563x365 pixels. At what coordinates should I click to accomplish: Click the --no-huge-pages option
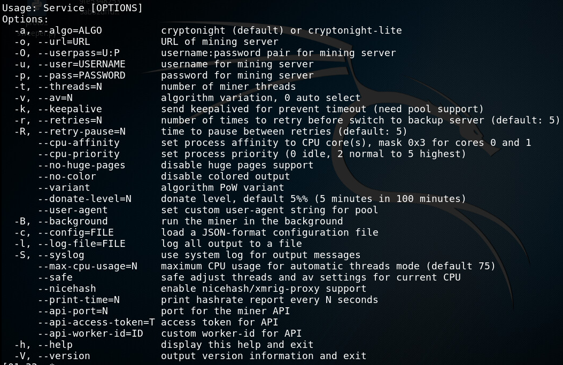point(81,165)
